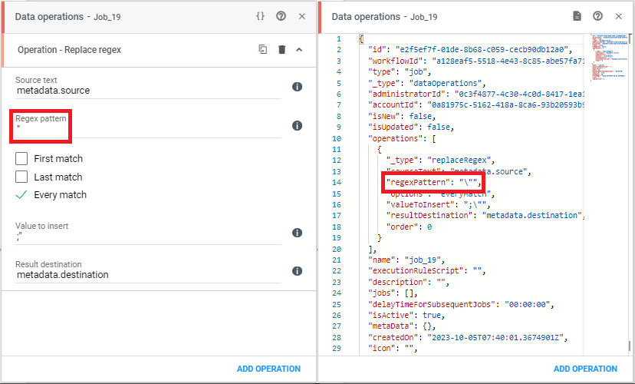Screen dimensions: 635x384
Task: Click the "executionRuleScript" JSON line
Action: [427, 271]
